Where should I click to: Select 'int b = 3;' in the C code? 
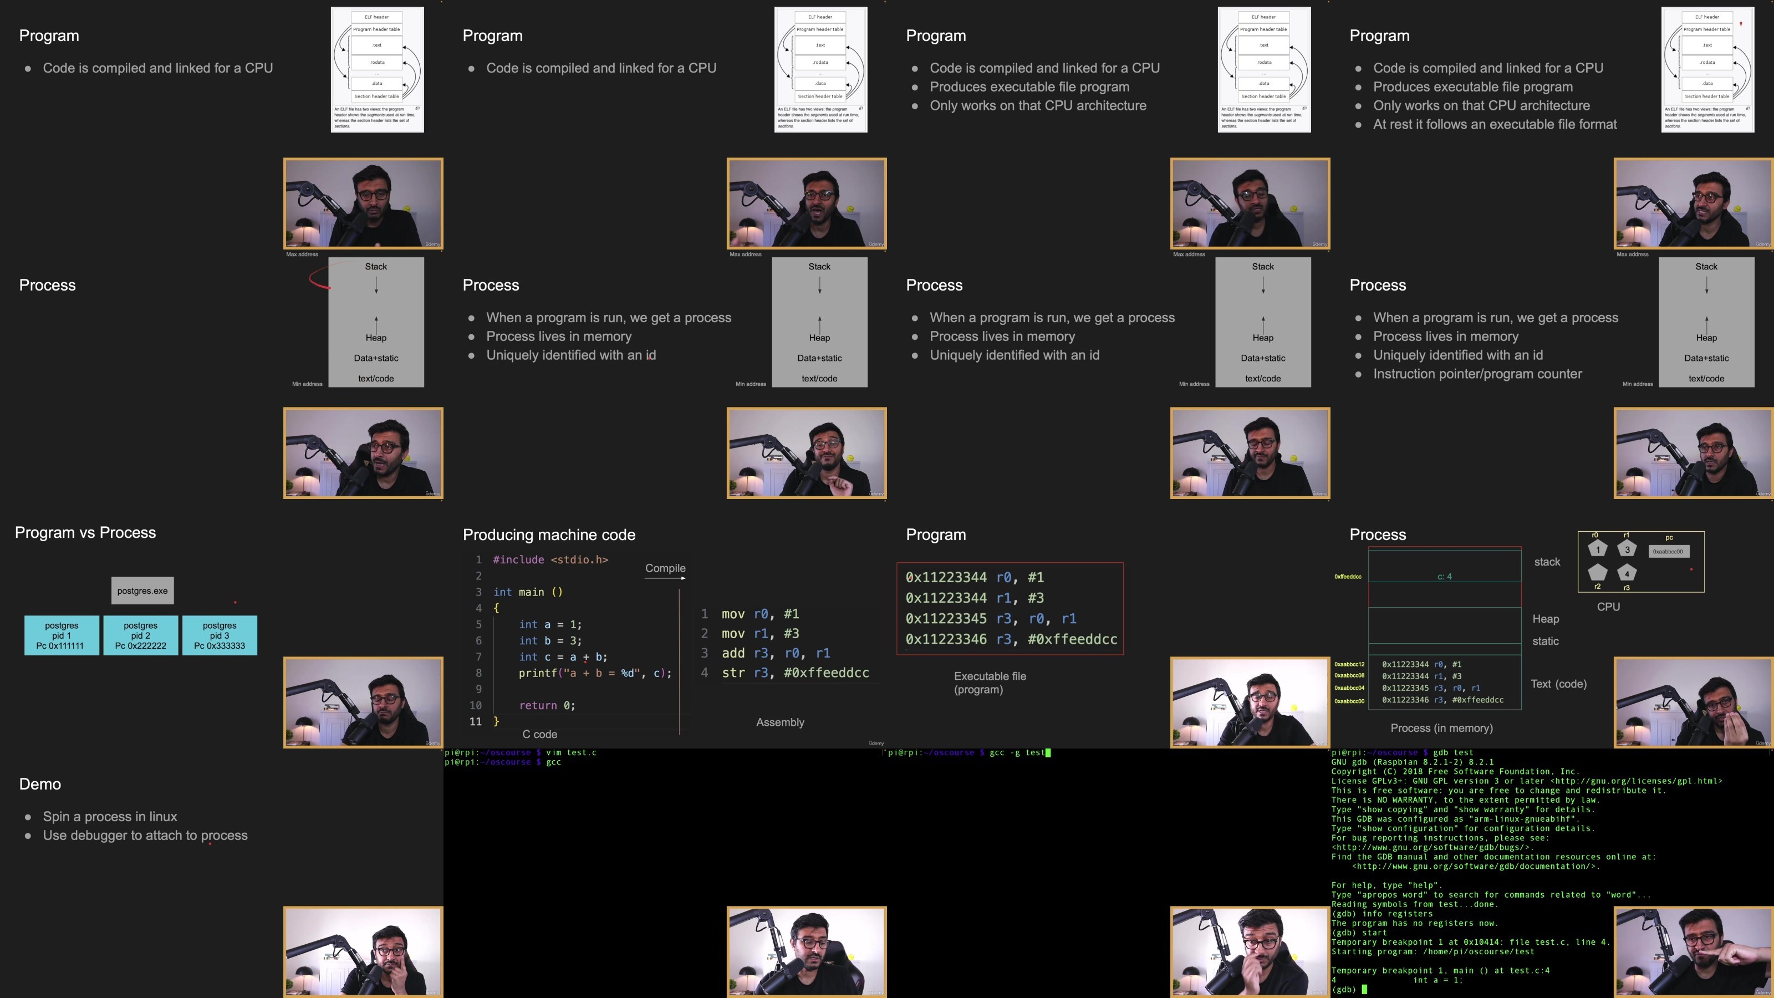550,640
